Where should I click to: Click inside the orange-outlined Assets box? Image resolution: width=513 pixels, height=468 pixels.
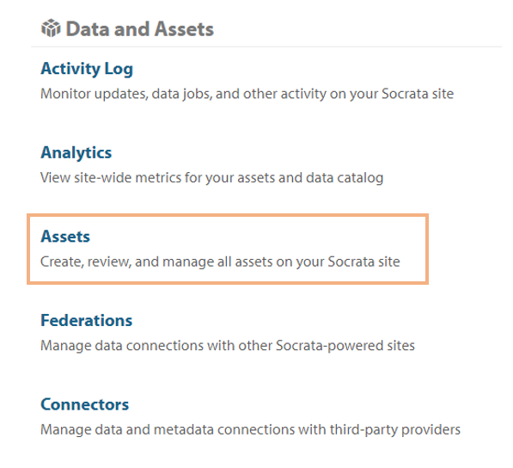[x=228, y=249]
